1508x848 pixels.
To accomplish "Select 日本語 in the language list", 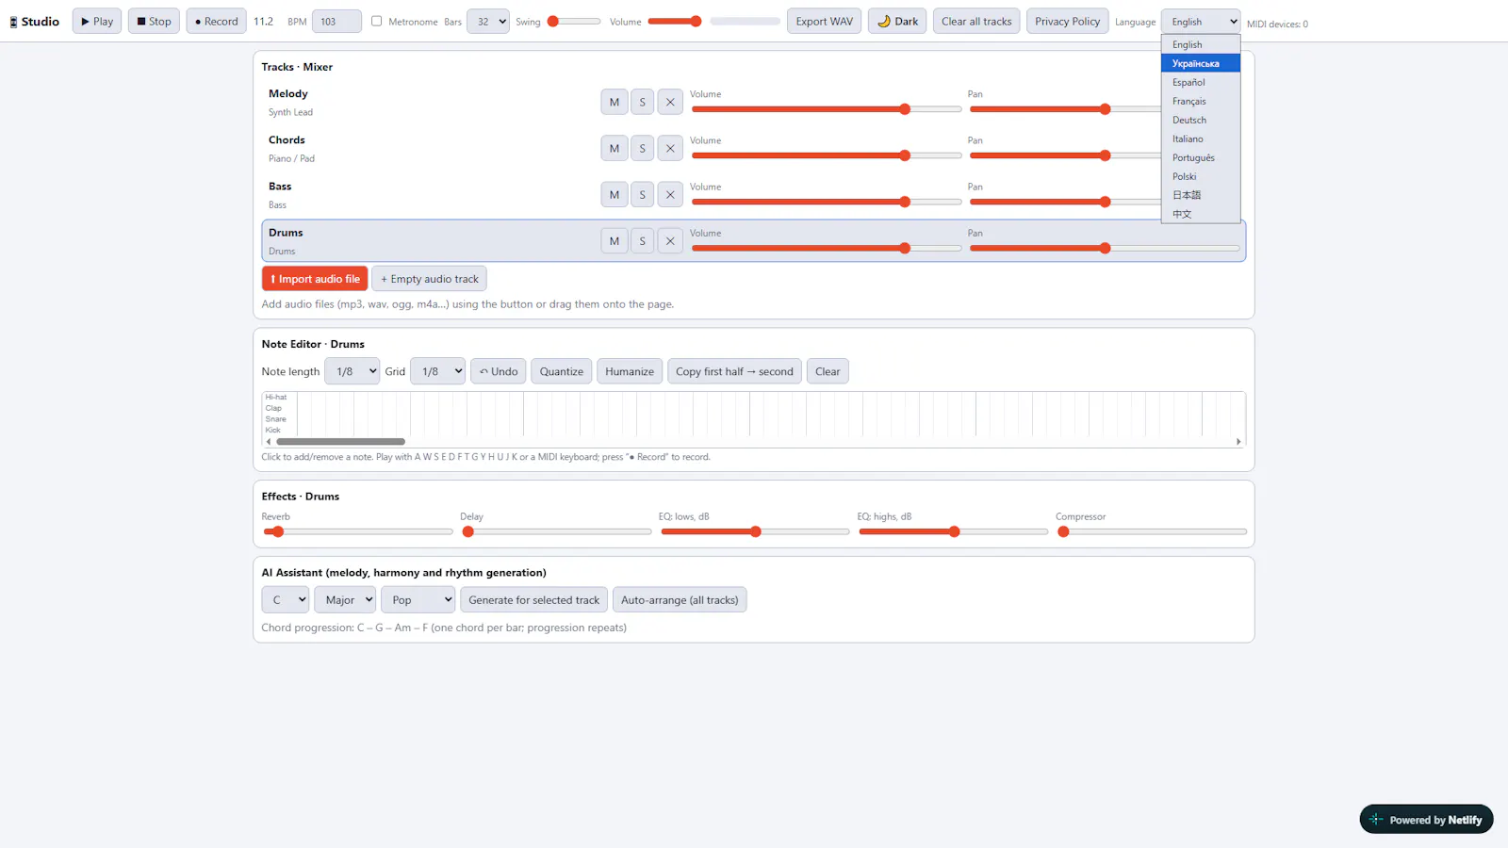I will pyautogui.click(x=1201, y=195).
